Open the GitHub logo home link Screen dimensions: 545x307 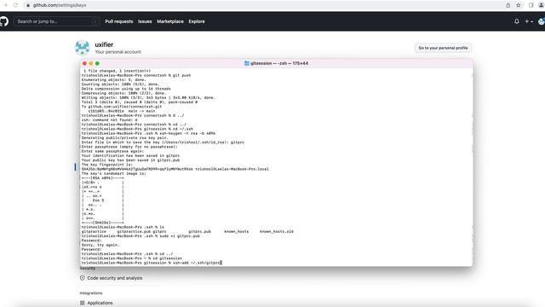[x=3, y=21]
